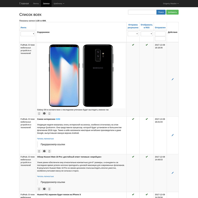Expand the Отображать в RSS filter dropdown
The image size is (198, 198).
146,34
